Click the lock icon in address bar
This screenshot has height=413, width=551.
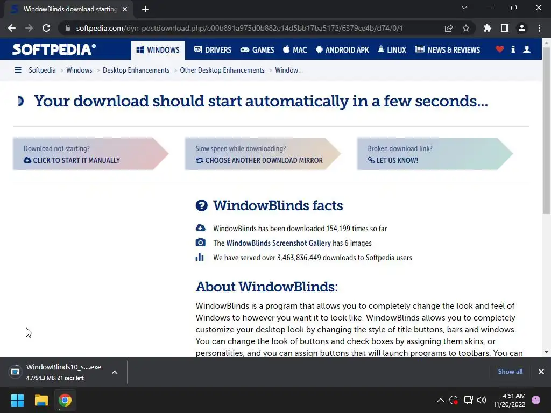pos(68,28)
